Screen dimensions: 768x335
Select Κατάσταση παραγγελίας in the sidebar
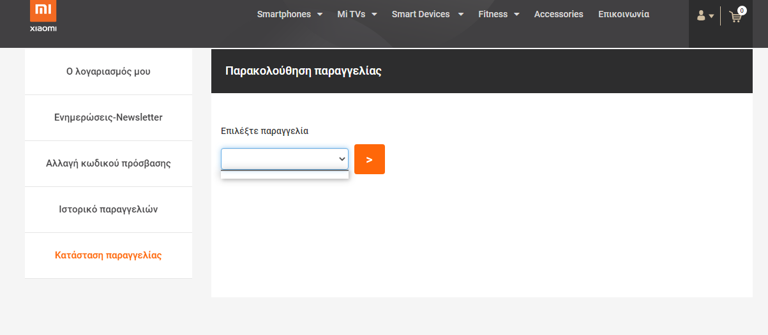109,255
